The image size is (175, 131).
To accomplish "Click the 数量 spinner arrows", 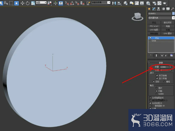I will click(x=170, y=67).
